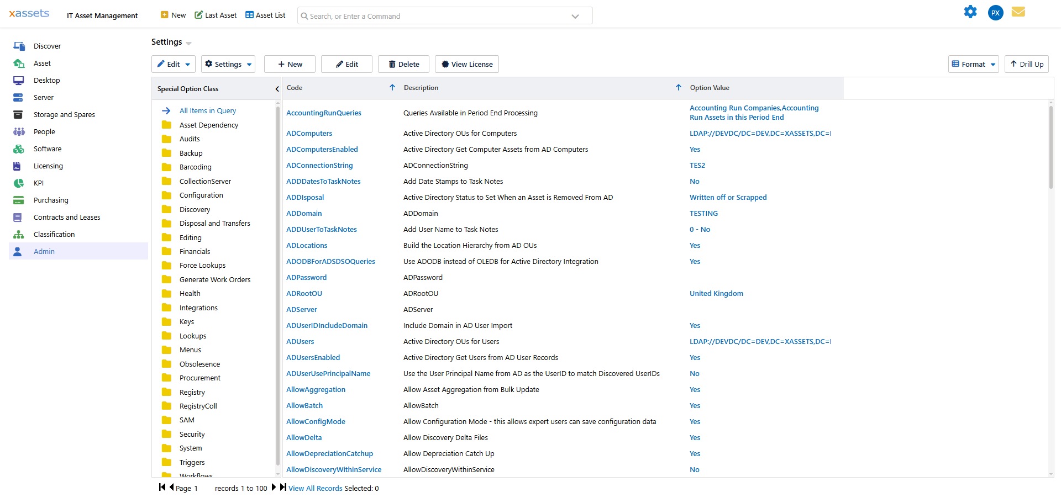Screen dimensions: 1061x503
Task: Collapse the Special Option Class panel
Action: pyautogui.click(x=277, y=88)
